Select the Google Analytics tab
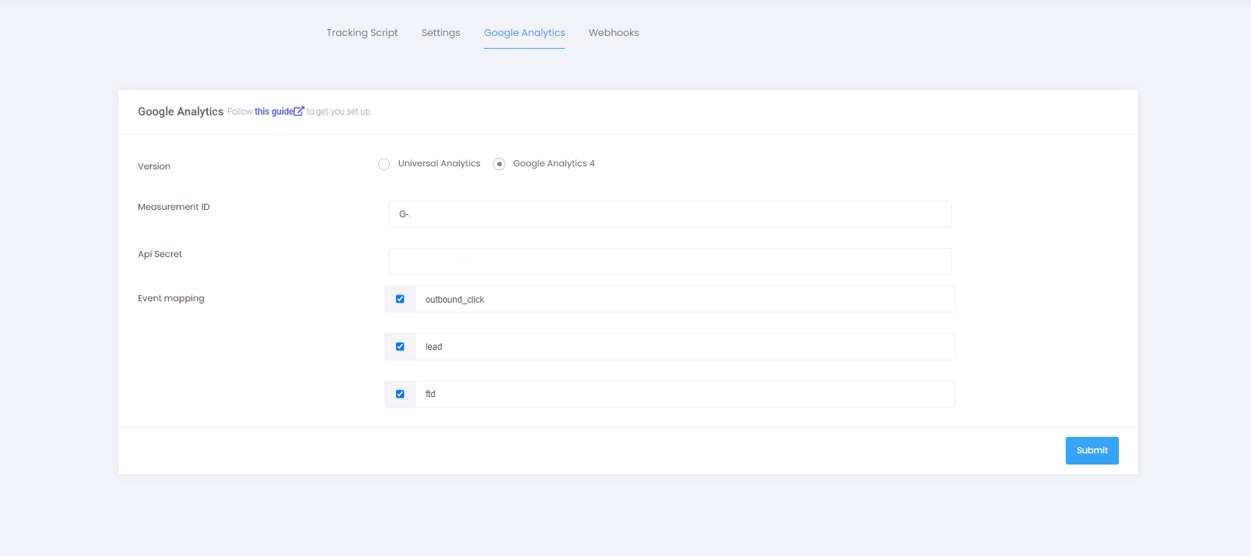The width and height of the screenshot is (1251, 556). [524, 33]
